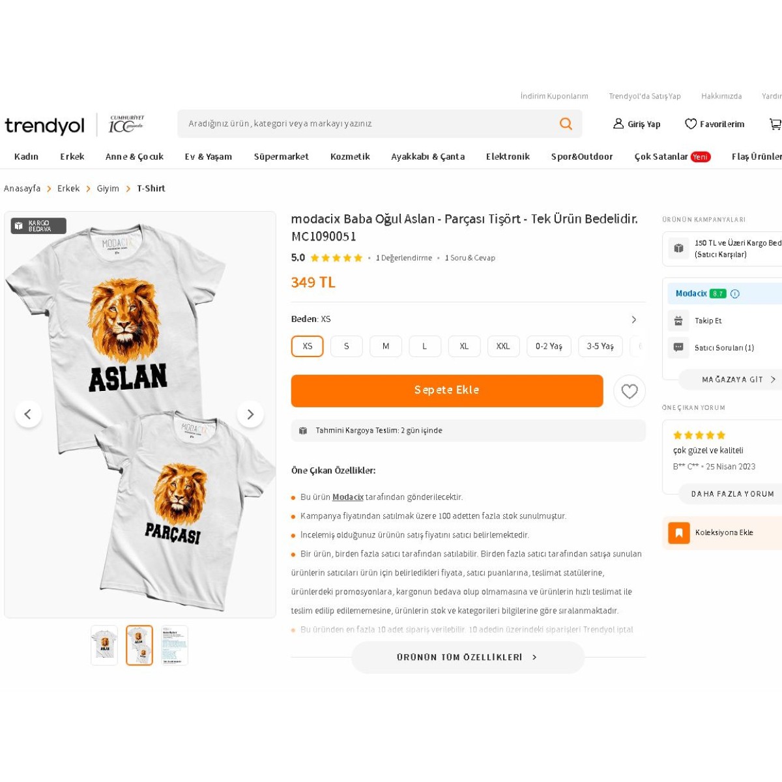The image size is (782, 782).
Task: Click the Takip Et store icon
Action: 678,321
